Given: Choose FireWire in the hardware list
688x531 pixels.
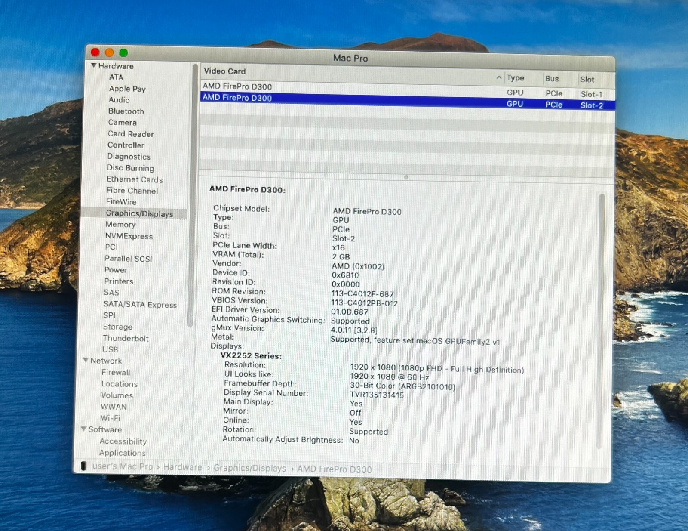Looking at the screenshot, I should pos(121,201).
